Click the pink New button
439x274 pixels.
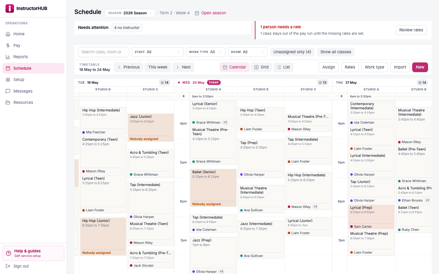[420, 67]
